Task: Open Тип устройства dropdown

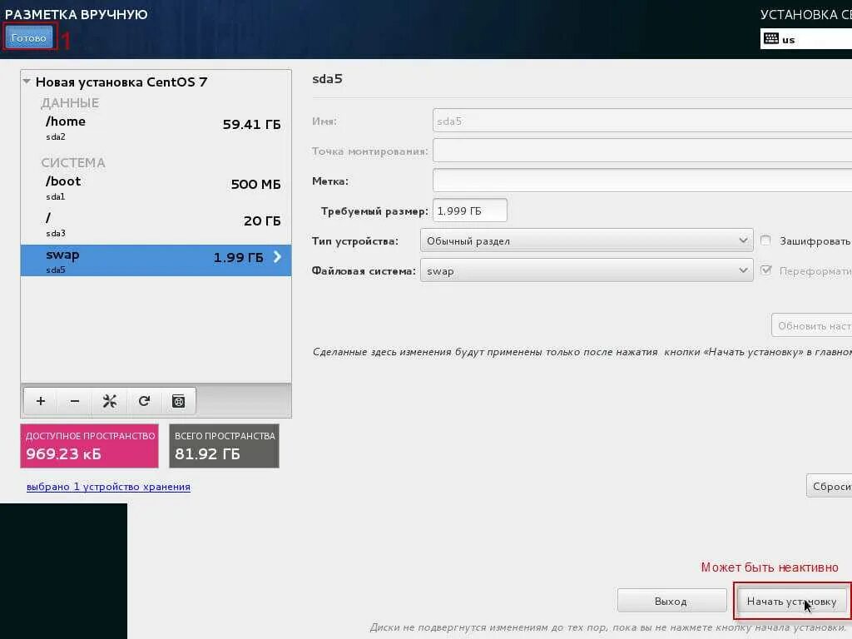Action: [587, 240]
